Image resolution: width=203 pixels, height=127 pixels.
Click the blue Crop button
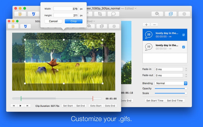click(x=74, y=21)
